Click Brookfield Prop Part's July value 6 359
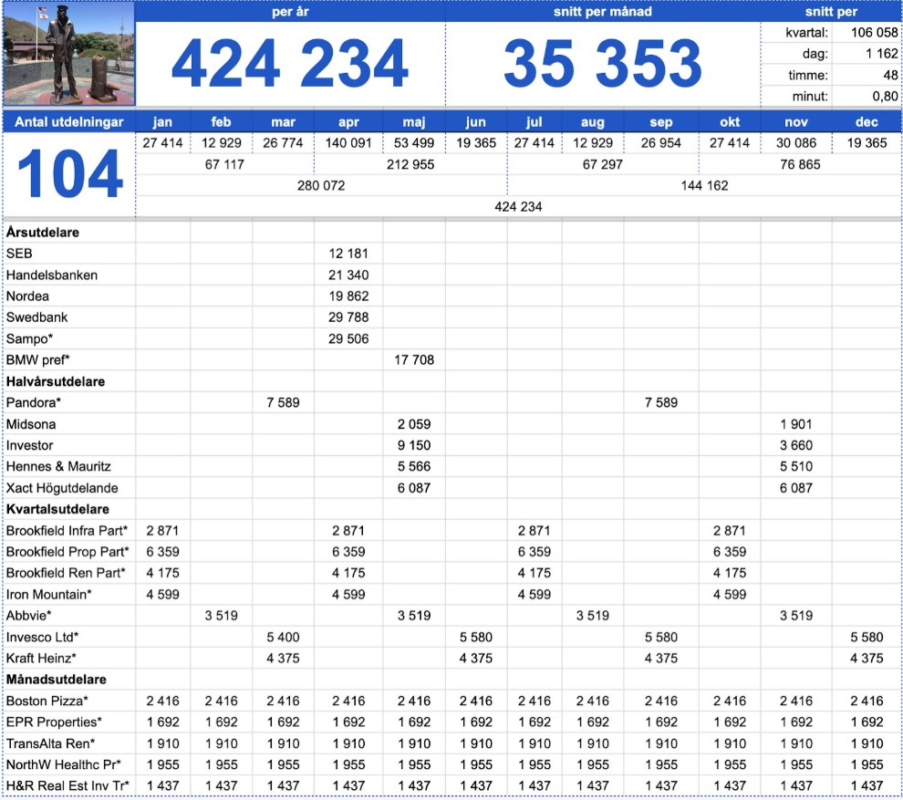The image size is (903, 800). point(534,552)
